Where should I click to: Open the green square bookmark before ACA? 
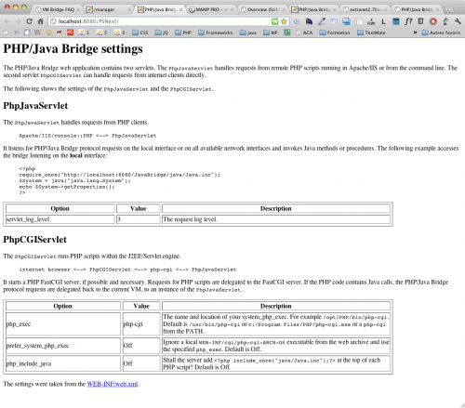pos(287,33)
